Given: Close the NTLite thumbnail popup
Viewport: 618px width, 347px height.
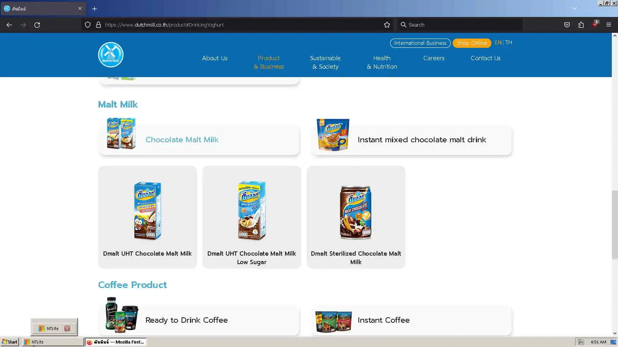Looking at the screenshot, I should click(67, 328).
